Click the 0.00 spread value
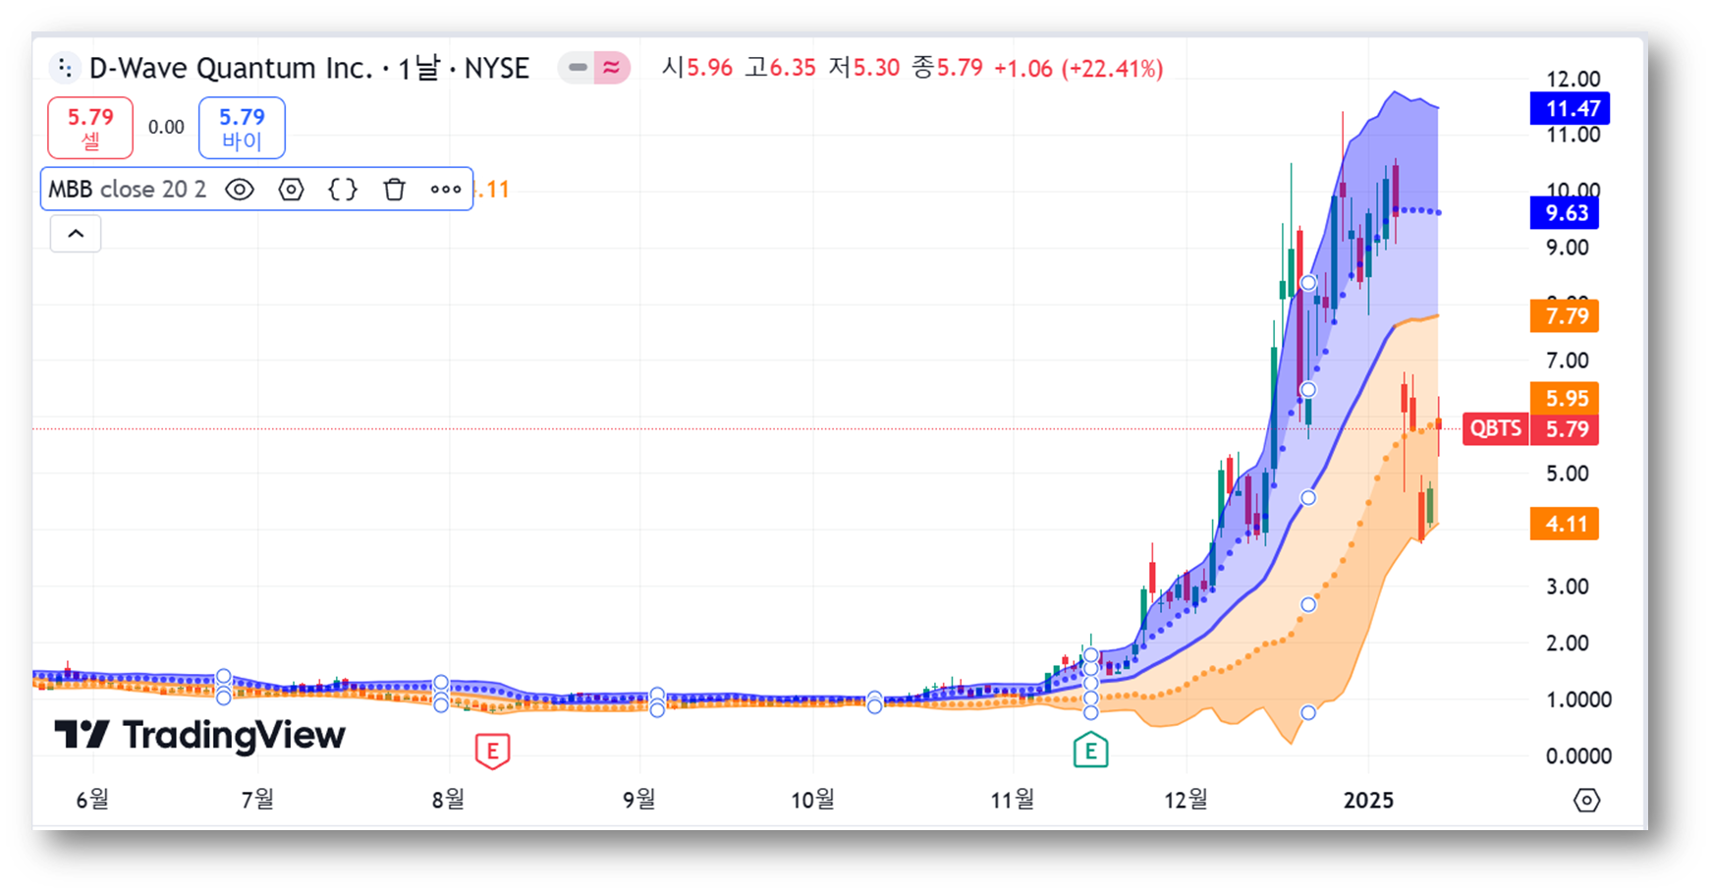Screen dimensions: 1712x894 click(166, 127)
